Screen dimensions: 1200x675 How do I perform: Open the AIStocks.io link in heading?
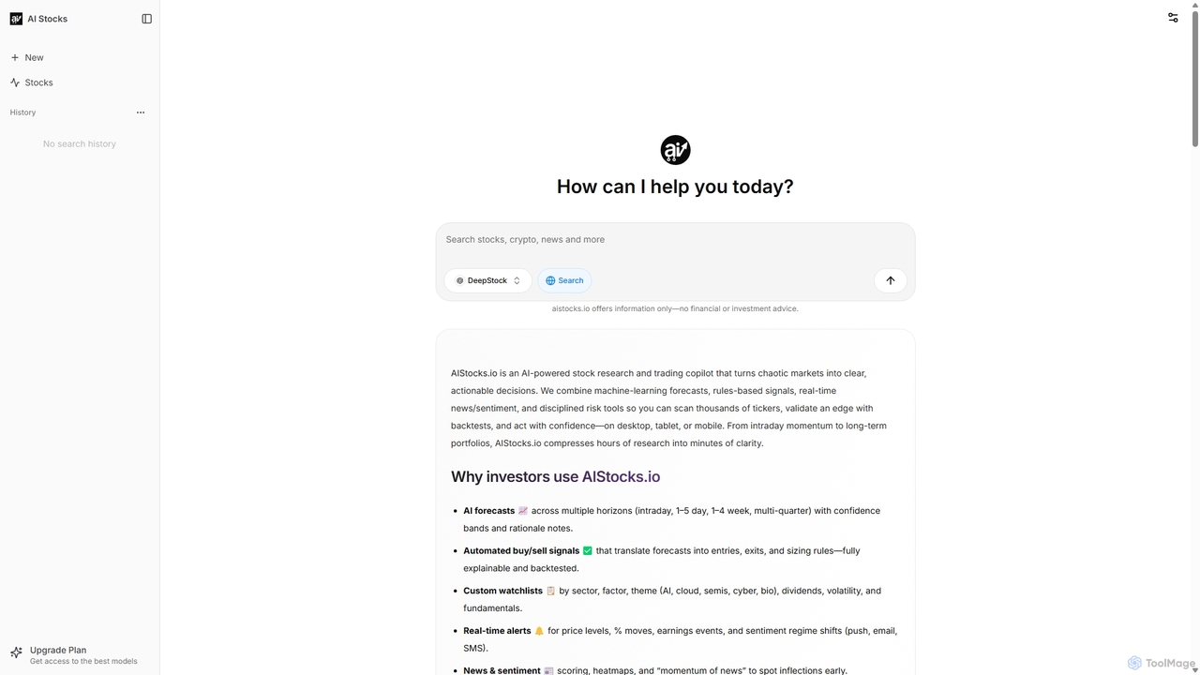click(x=621, y=476)
